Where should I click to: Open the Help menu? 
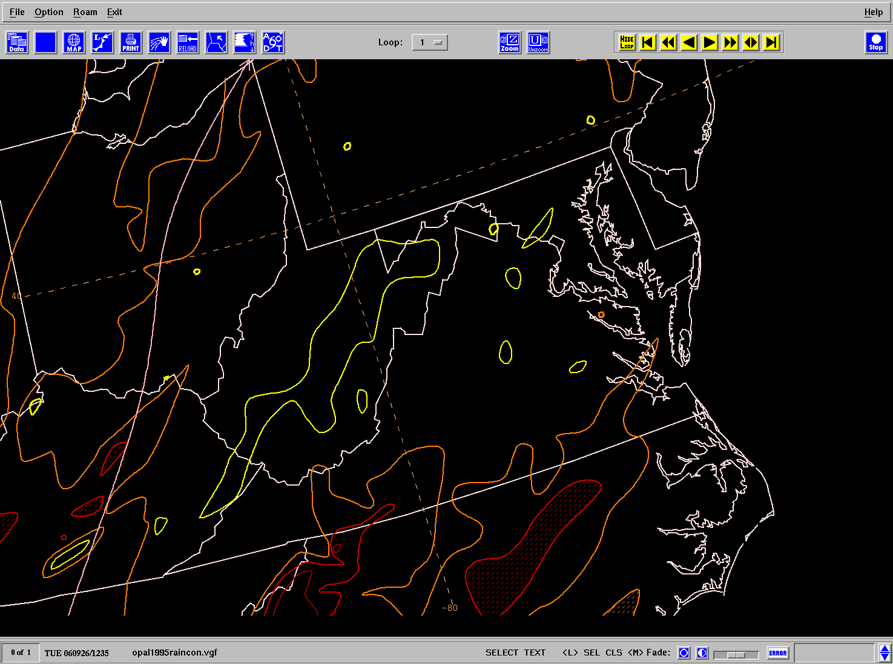[874, 12]
